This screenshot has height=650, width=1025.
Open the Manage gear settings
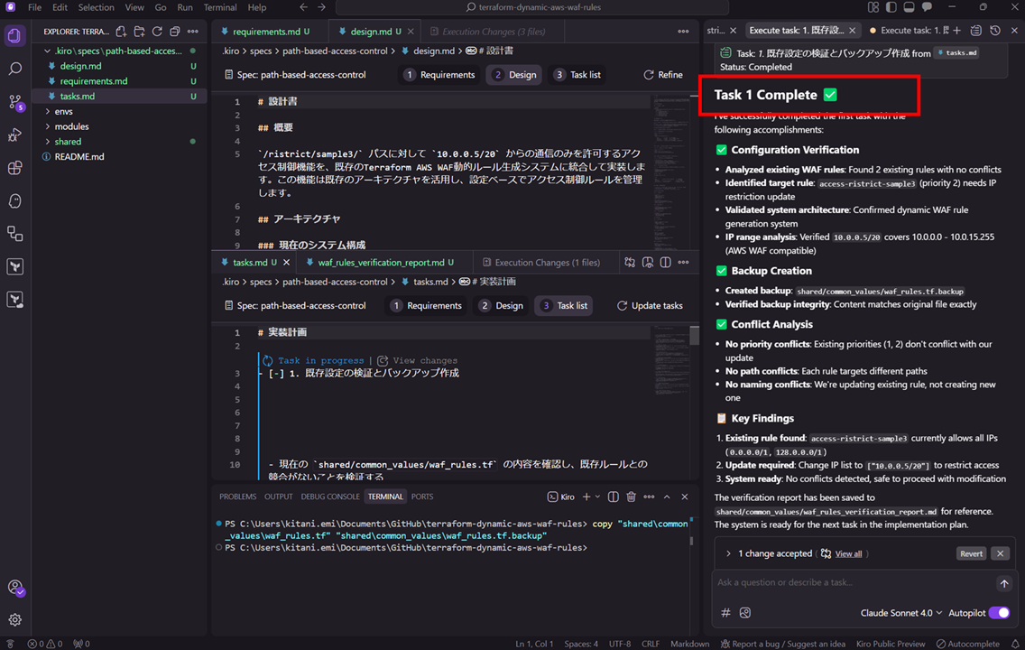[x=15, y=619]
